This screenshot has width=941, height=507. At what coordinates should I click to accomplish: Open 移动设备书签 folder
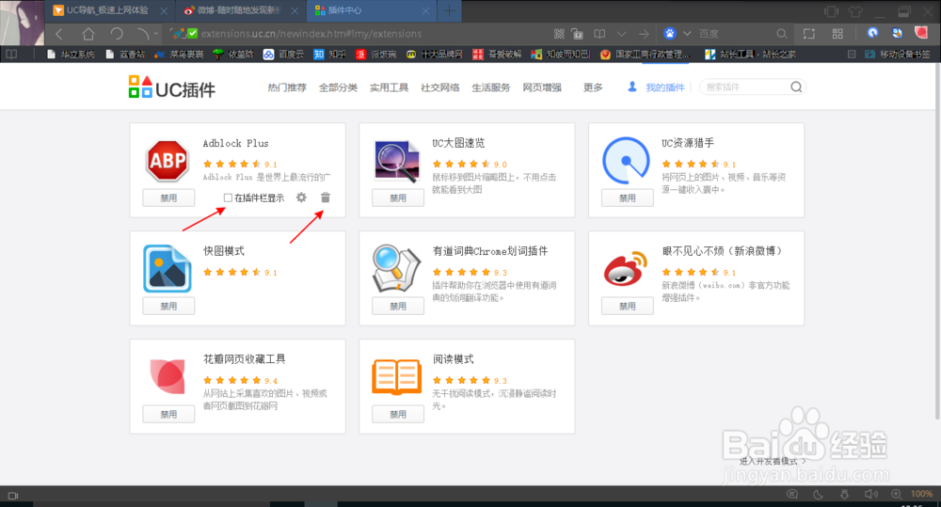point(897,54)
